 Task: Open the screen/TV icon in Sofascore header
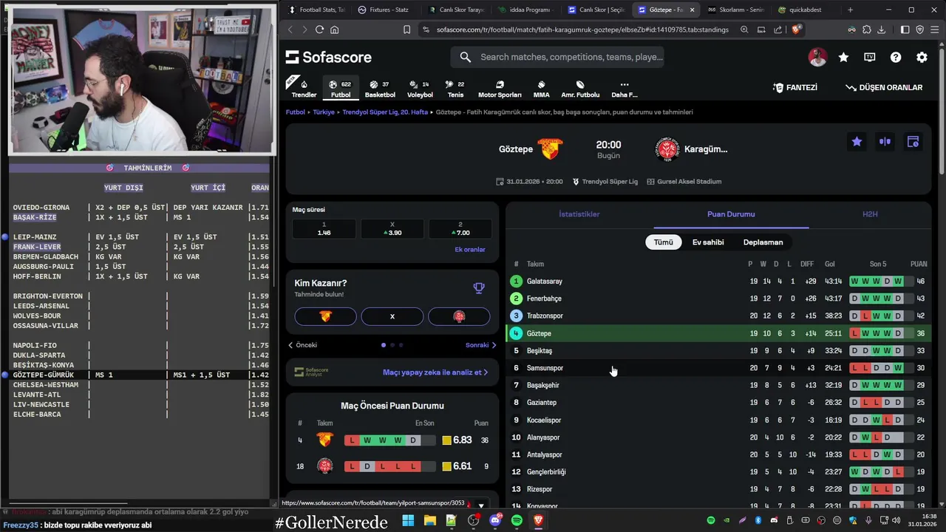(870, 57)
